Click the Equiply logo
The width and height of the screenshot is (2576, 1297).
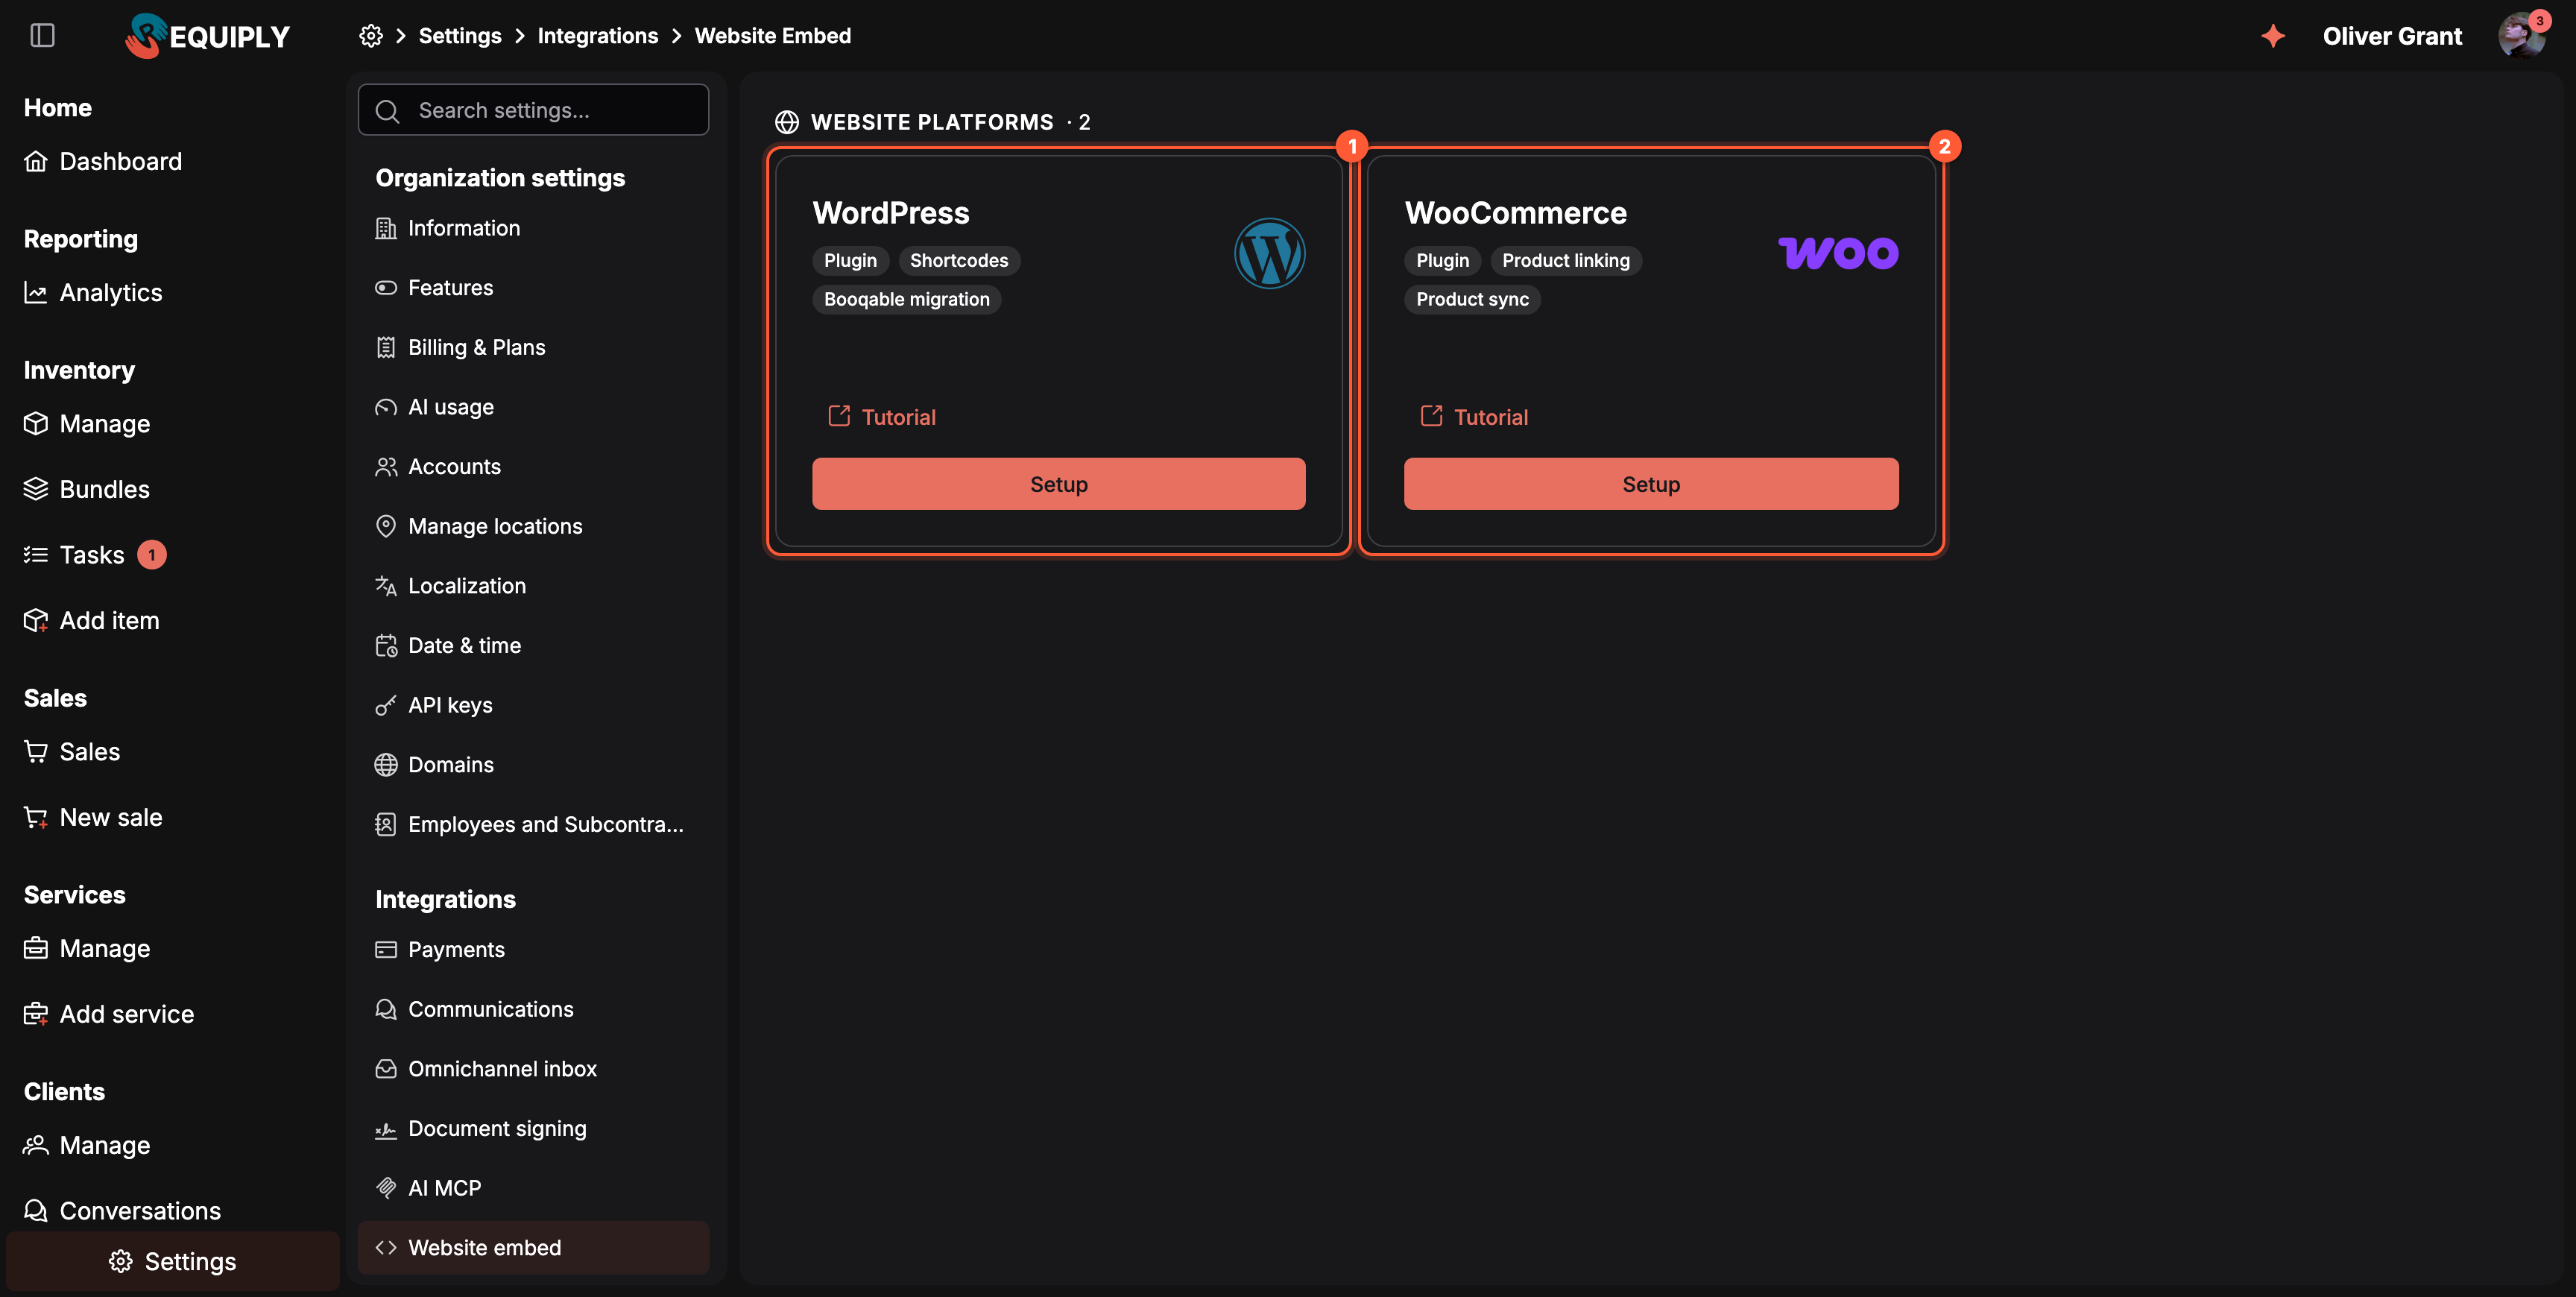coord(207,36)
